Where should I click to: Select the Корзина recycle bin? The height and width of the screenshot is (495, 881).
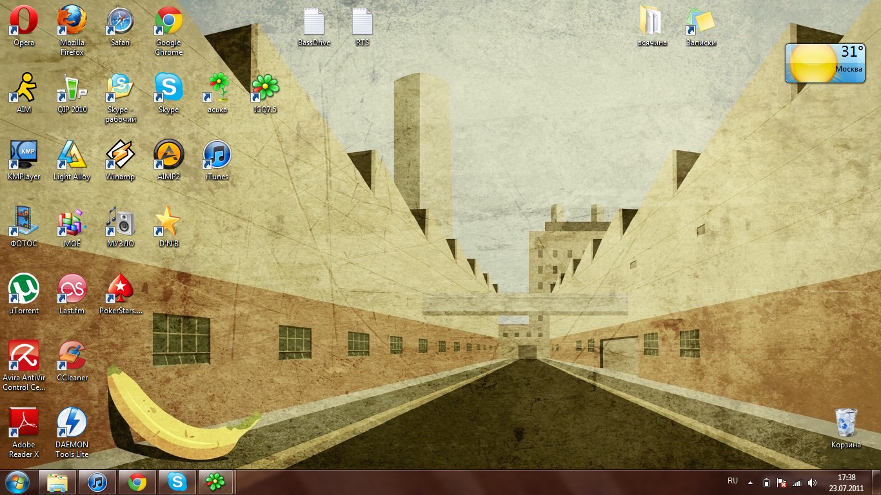(846, 428)
